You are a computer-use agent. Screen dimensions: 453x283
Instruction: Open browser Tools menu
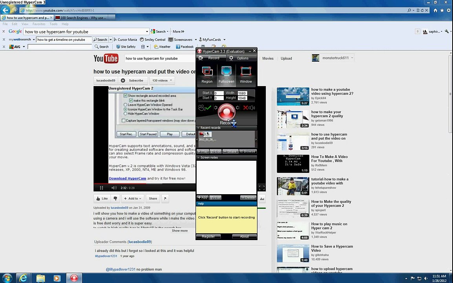tap(53, 24)
